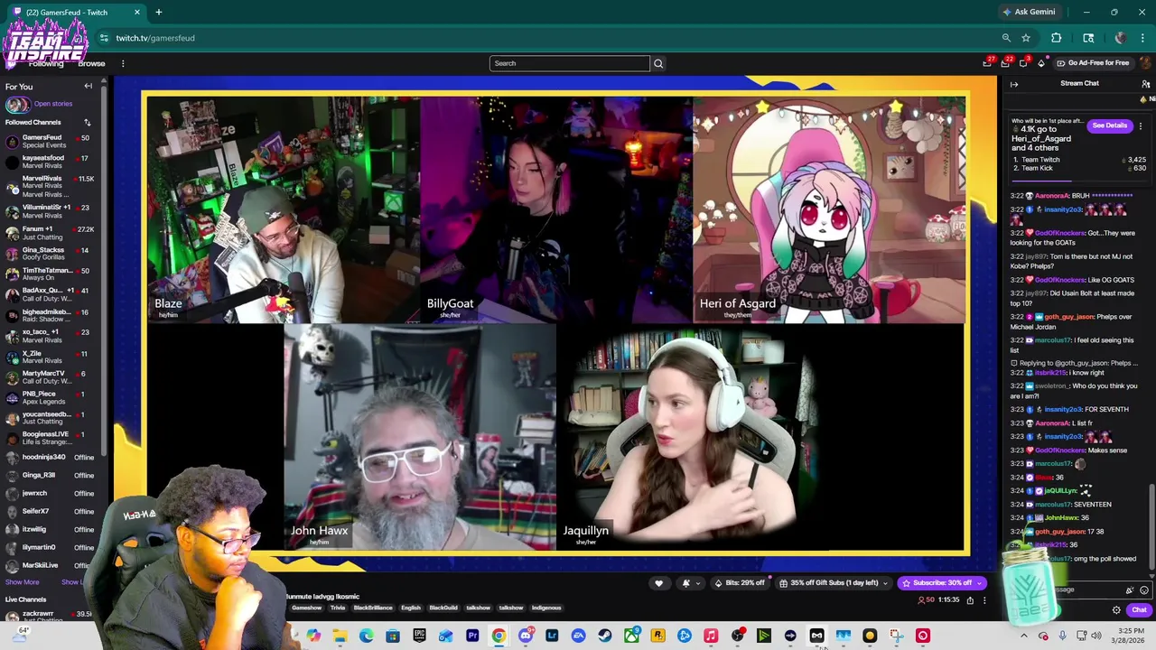Collapse the Stream Chat panel
This screenshot has height=650, width=1156.
(x=1014, y=84)
